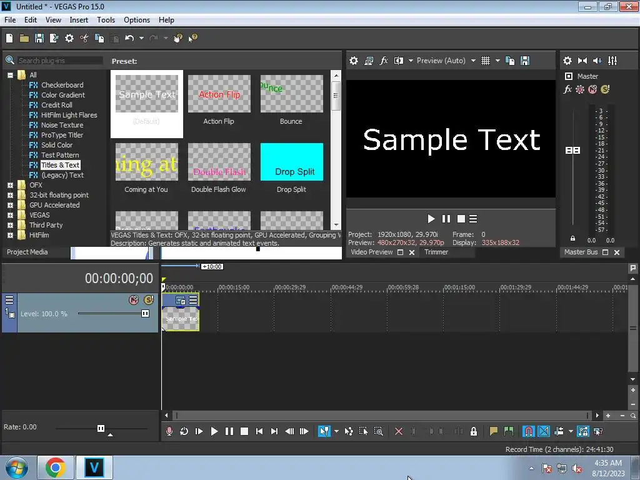Open Master FX button
640x480 pixels.
click(567, 89)
